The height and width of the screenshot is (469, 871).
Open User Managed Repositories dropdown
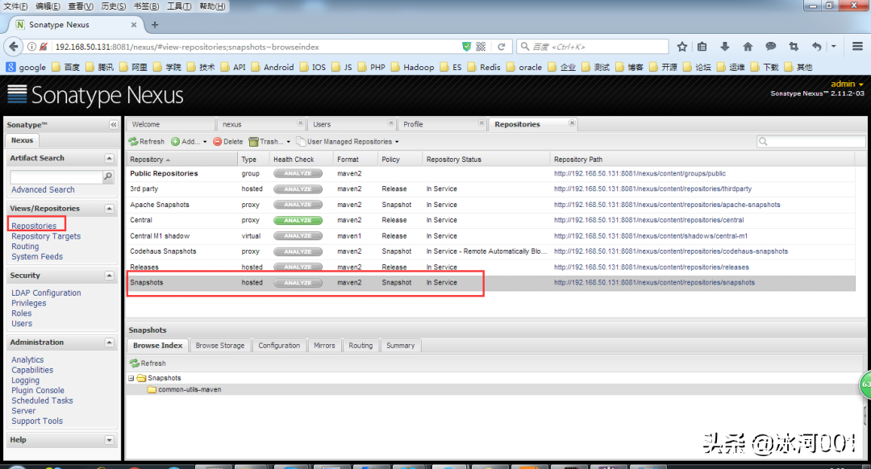coord(348,142)
